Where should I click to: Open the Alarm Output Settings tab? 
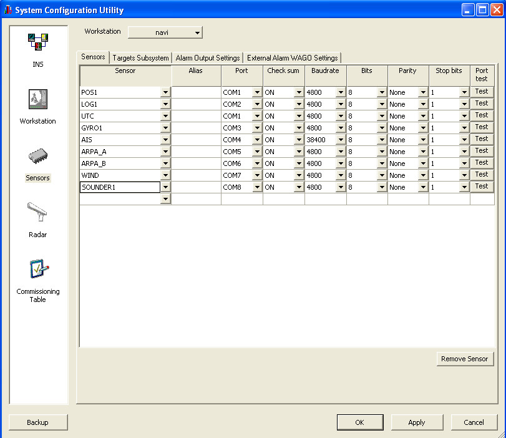(208, 58)
